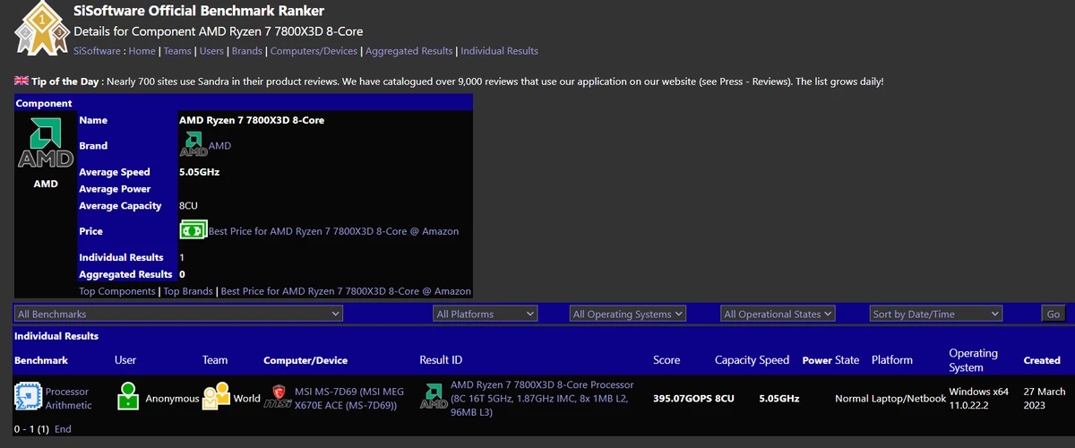The width and height of the screenshot is (1075, 448).
Task: Click the Result ID column header
Action: click(441, 360)
